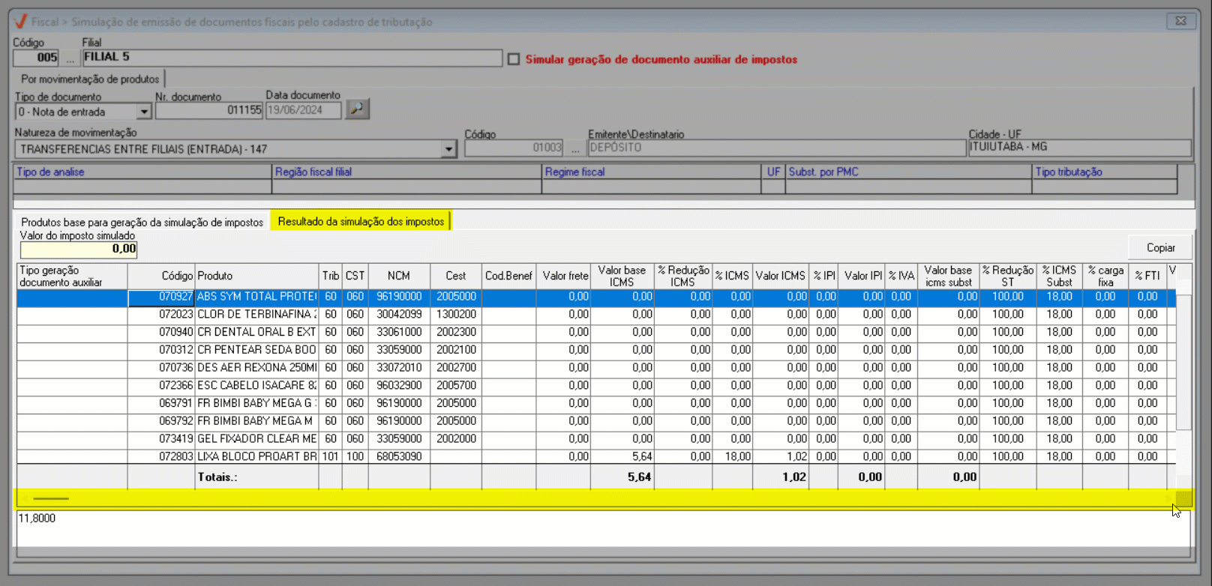Viewport: 1212px width, 586px height.
Task: Select Resultado da simulação dos impostos tab
Action: point(361,222)
